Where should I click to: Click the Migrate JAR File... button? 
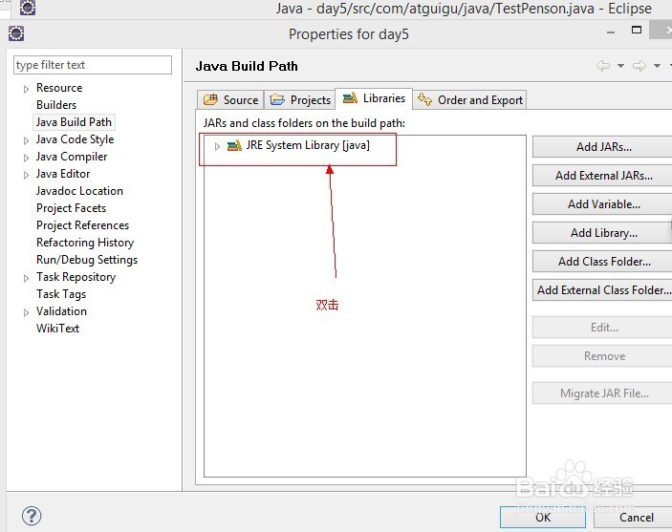click(603, 394)
